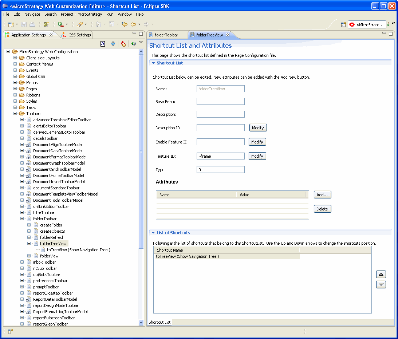The width and height of the screenshot is (398, 339).
Task: Click Modify next to Enable Feature ID
Action: [x=257, y=142]
